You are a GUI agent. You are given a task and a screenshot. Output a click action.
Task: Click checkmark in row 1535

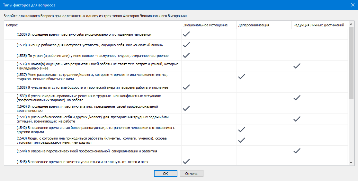186,55
